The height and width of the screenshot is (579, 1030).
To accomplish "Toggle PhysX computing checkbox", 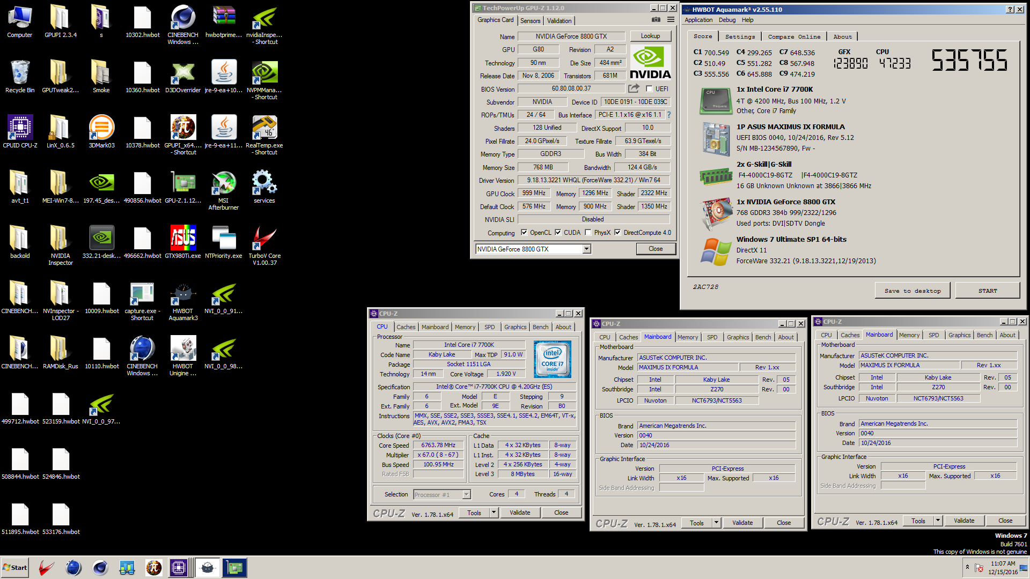I will [x=588, y=233].
